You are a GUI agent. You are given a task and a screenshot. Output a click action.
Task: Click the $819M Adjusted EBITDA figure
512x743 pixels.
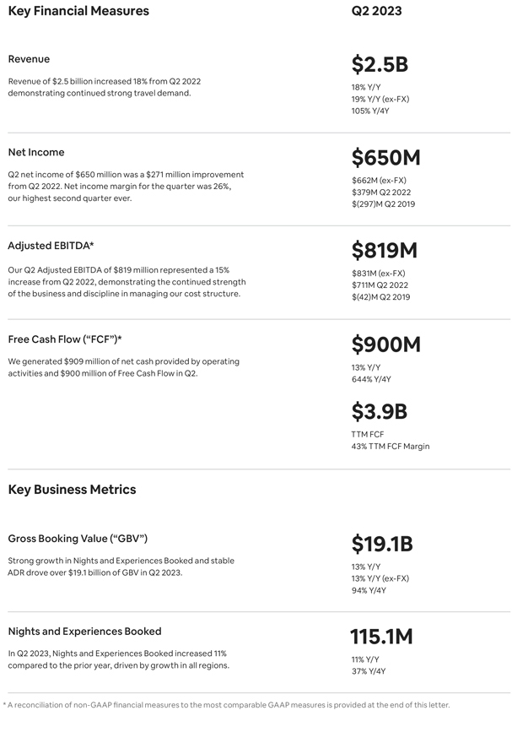point(385,251)
